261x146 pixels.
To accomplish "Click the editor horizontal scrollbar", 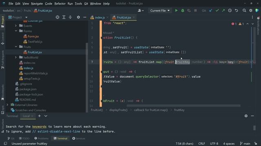I will click(x=183, y=105).
